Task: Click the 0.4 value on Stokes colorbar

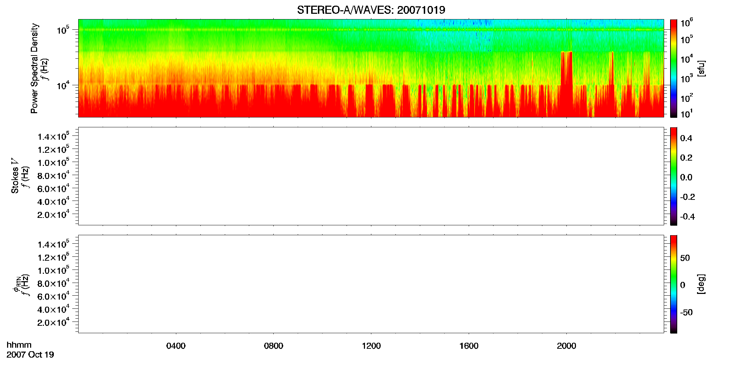Action: [x=686, y=138]
